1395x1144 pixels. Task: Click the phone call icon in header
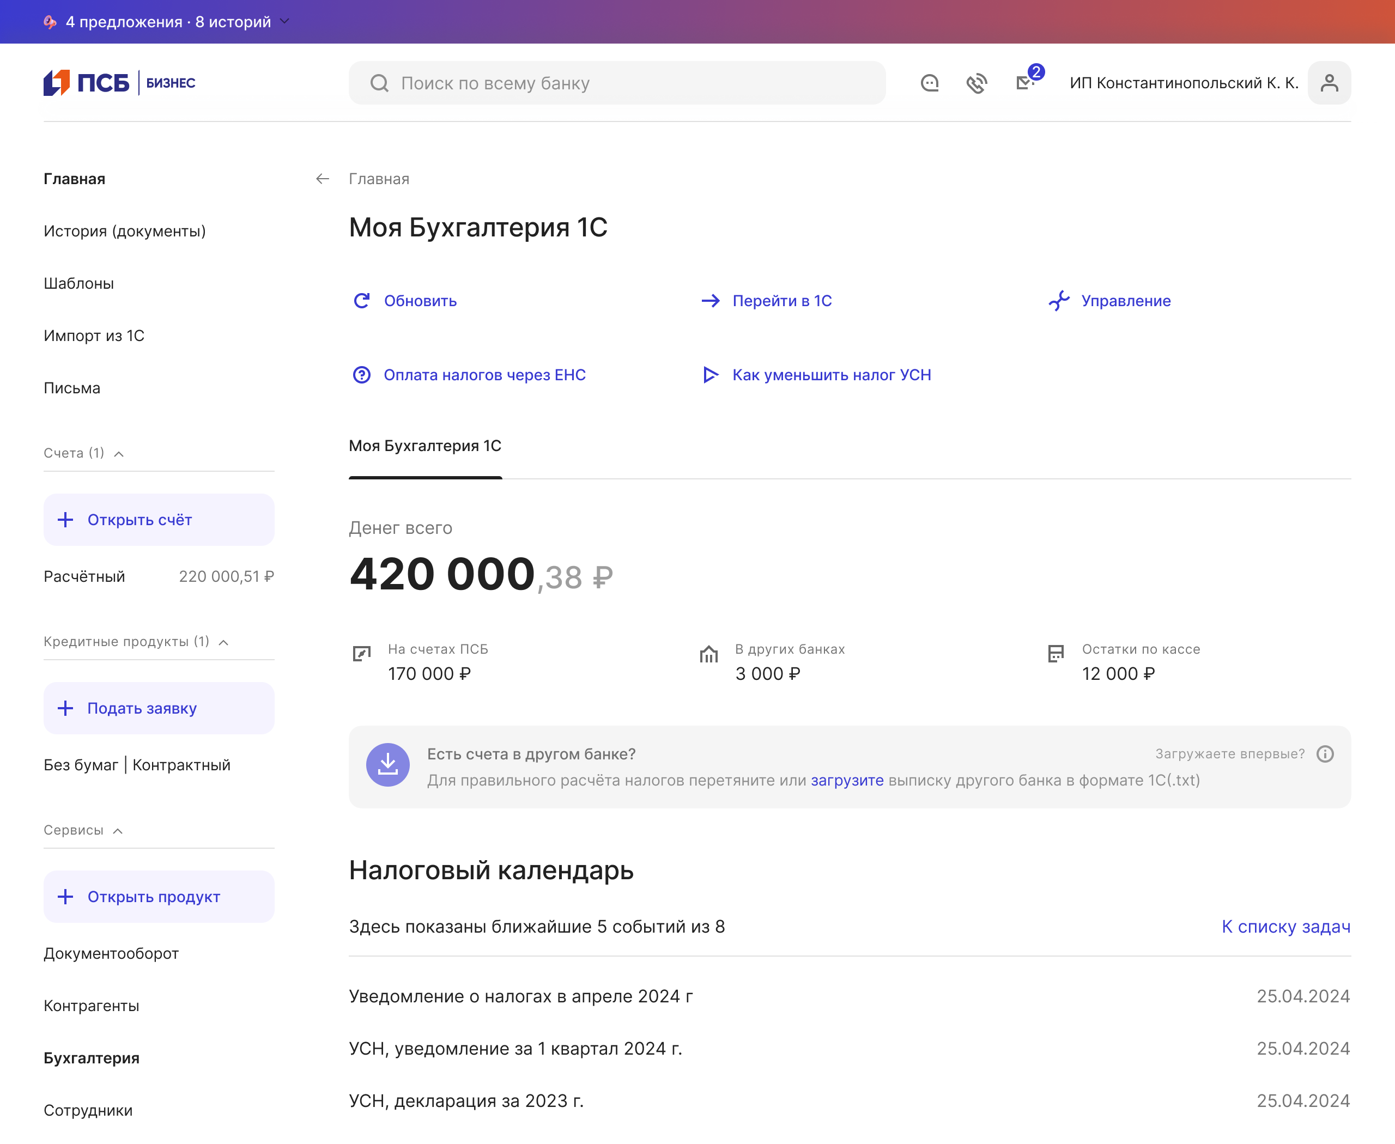(976, 83)
